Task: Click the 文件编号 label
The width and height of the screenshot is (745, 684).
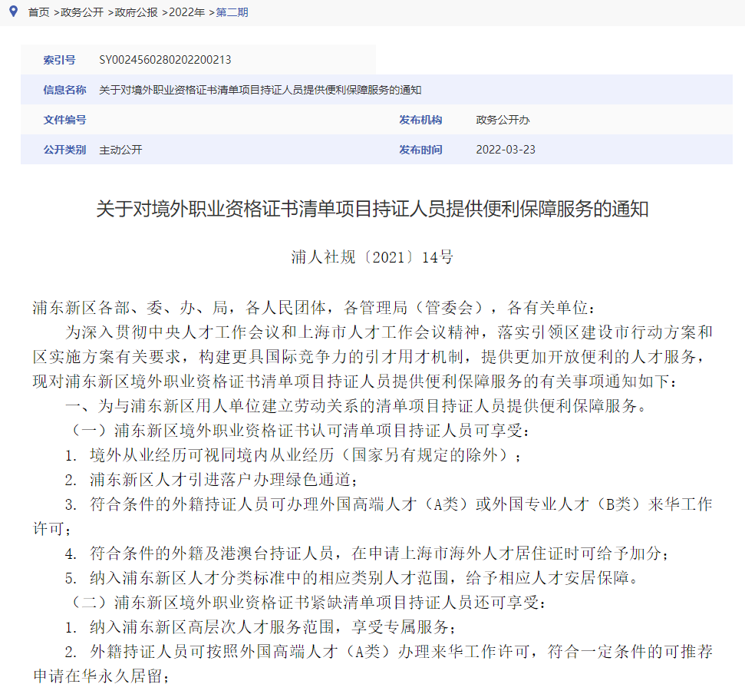Action: pyautogui.click(x=64, y=120)
